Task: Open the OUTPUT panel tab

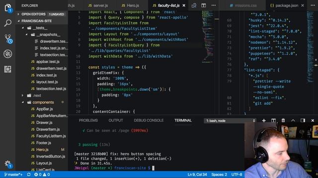Action: pos(116,120)
